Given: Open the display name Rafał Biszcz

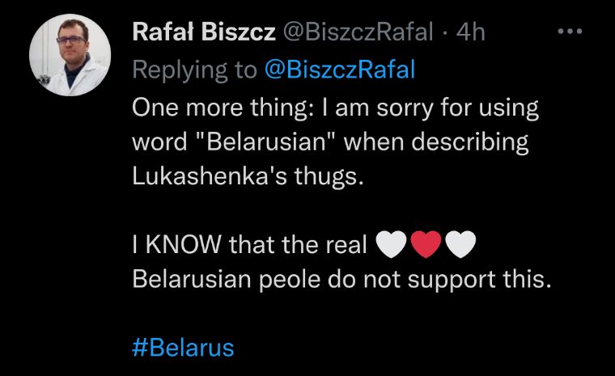Looking at the screenshot, I should click(x=204, y=32).
